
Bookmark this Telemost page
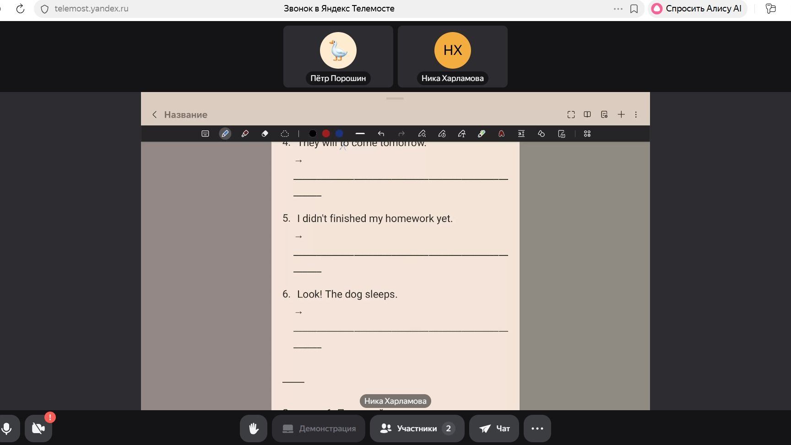pyautogui.click(x=634, y=9)
